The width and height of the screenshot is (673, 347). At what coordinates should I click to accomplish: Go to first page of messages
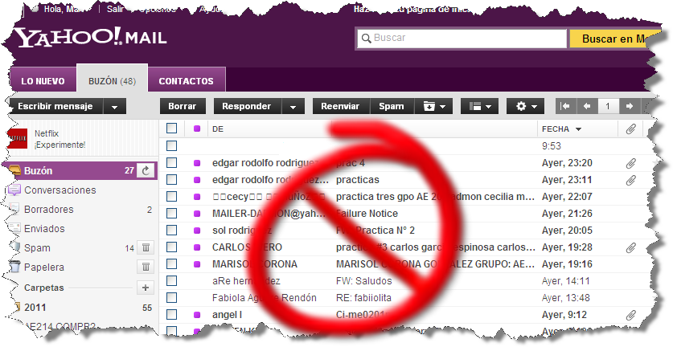pyautogui.click(x=566, y=106)
